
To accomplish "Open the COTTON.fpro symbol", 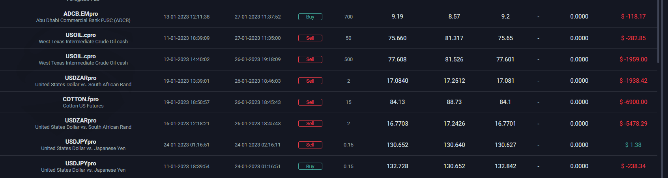I will click(x=80, y=99).
